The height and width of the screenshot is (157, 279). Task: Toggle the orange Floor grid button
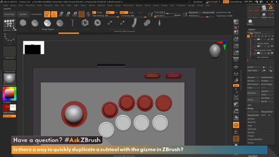(x=236, y=125)
